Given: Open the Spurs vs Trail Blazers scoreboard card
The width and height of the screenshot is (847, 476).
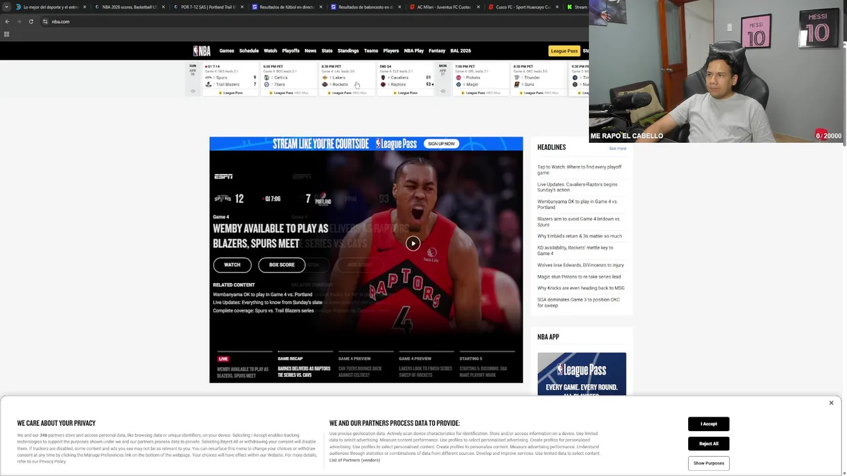Looking at the screenshot, I should (x=230, y=79).
